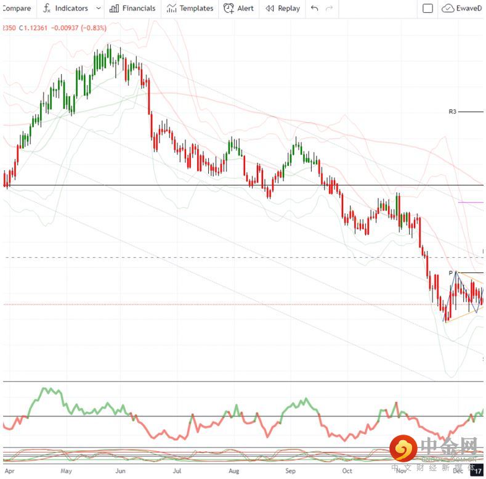This screenshot has height=479, width=486.
Task: Create an Alert
Action: [246, 9]
